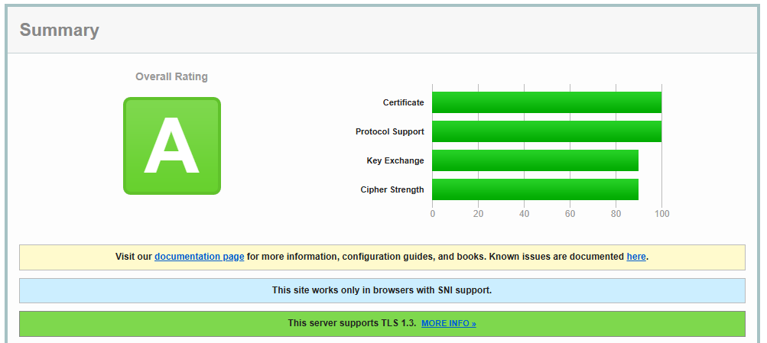Select the Cipher Strength score bar

pos(535,189)
